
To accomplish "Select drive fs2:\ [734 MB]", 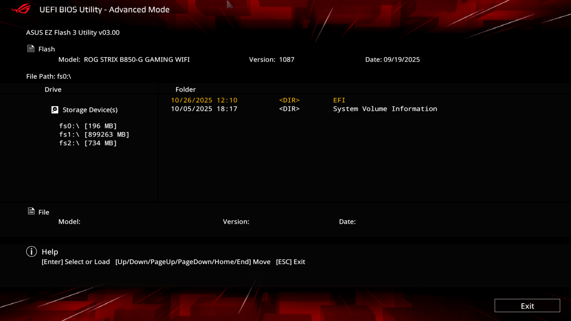I will coord(88,143).
